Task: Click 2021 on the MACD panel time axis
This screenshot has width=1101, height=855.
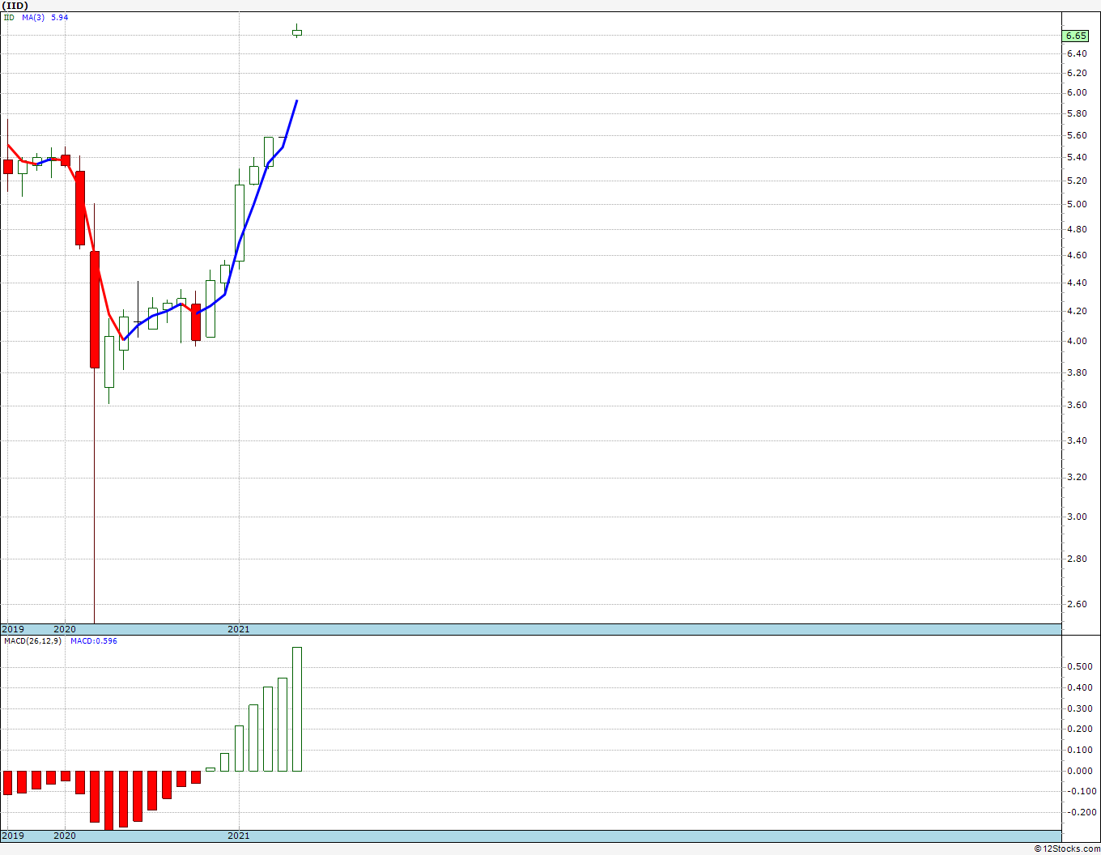Action: click(x=239, y=836)
